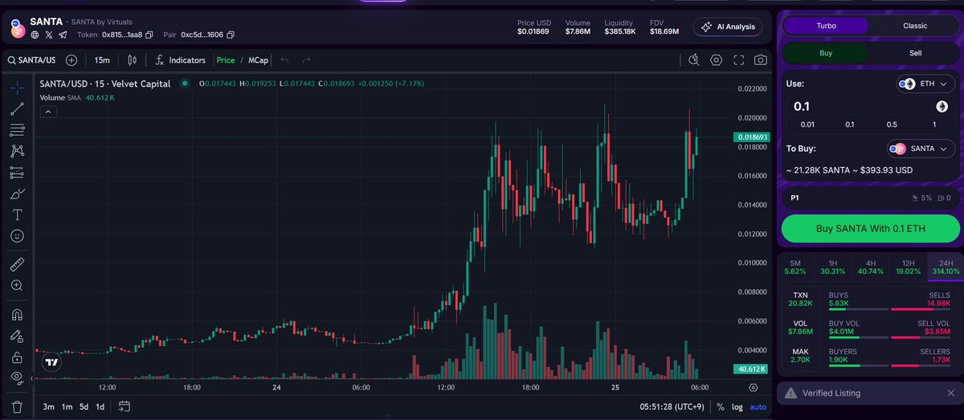Select the Text annotation tool
Image resolution: width=964 pixels, height=420 pixels.
click(17, 214)
